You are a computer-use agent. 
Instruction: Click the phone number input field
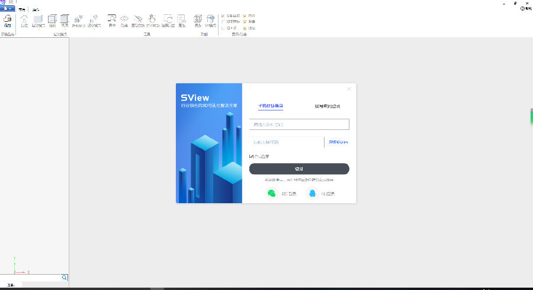pos(299,125)
